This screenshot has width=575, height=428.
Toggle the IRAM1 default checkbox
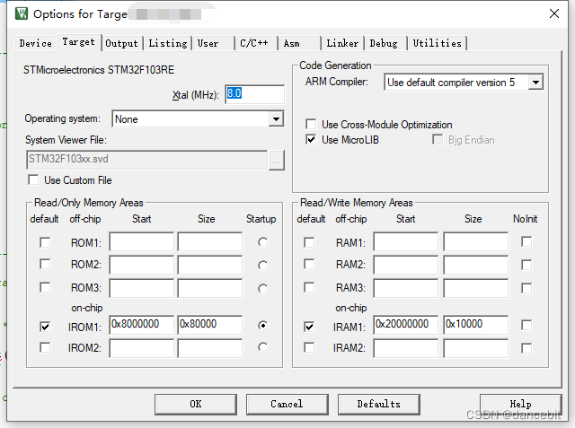[309, 327]
